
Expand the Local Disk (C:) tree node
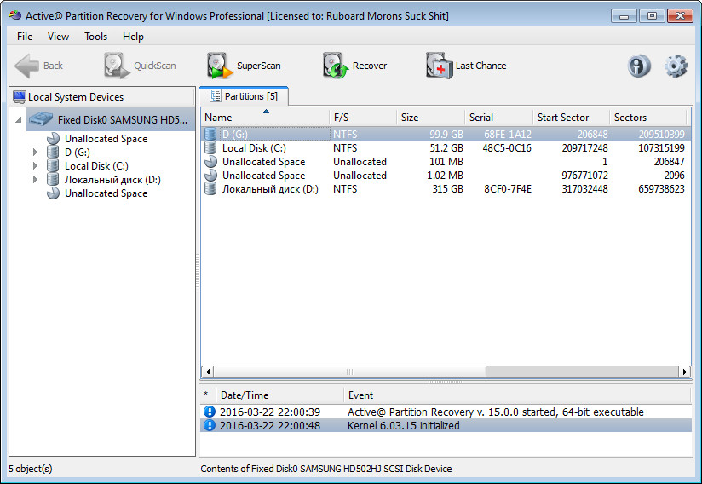(35, 166)
